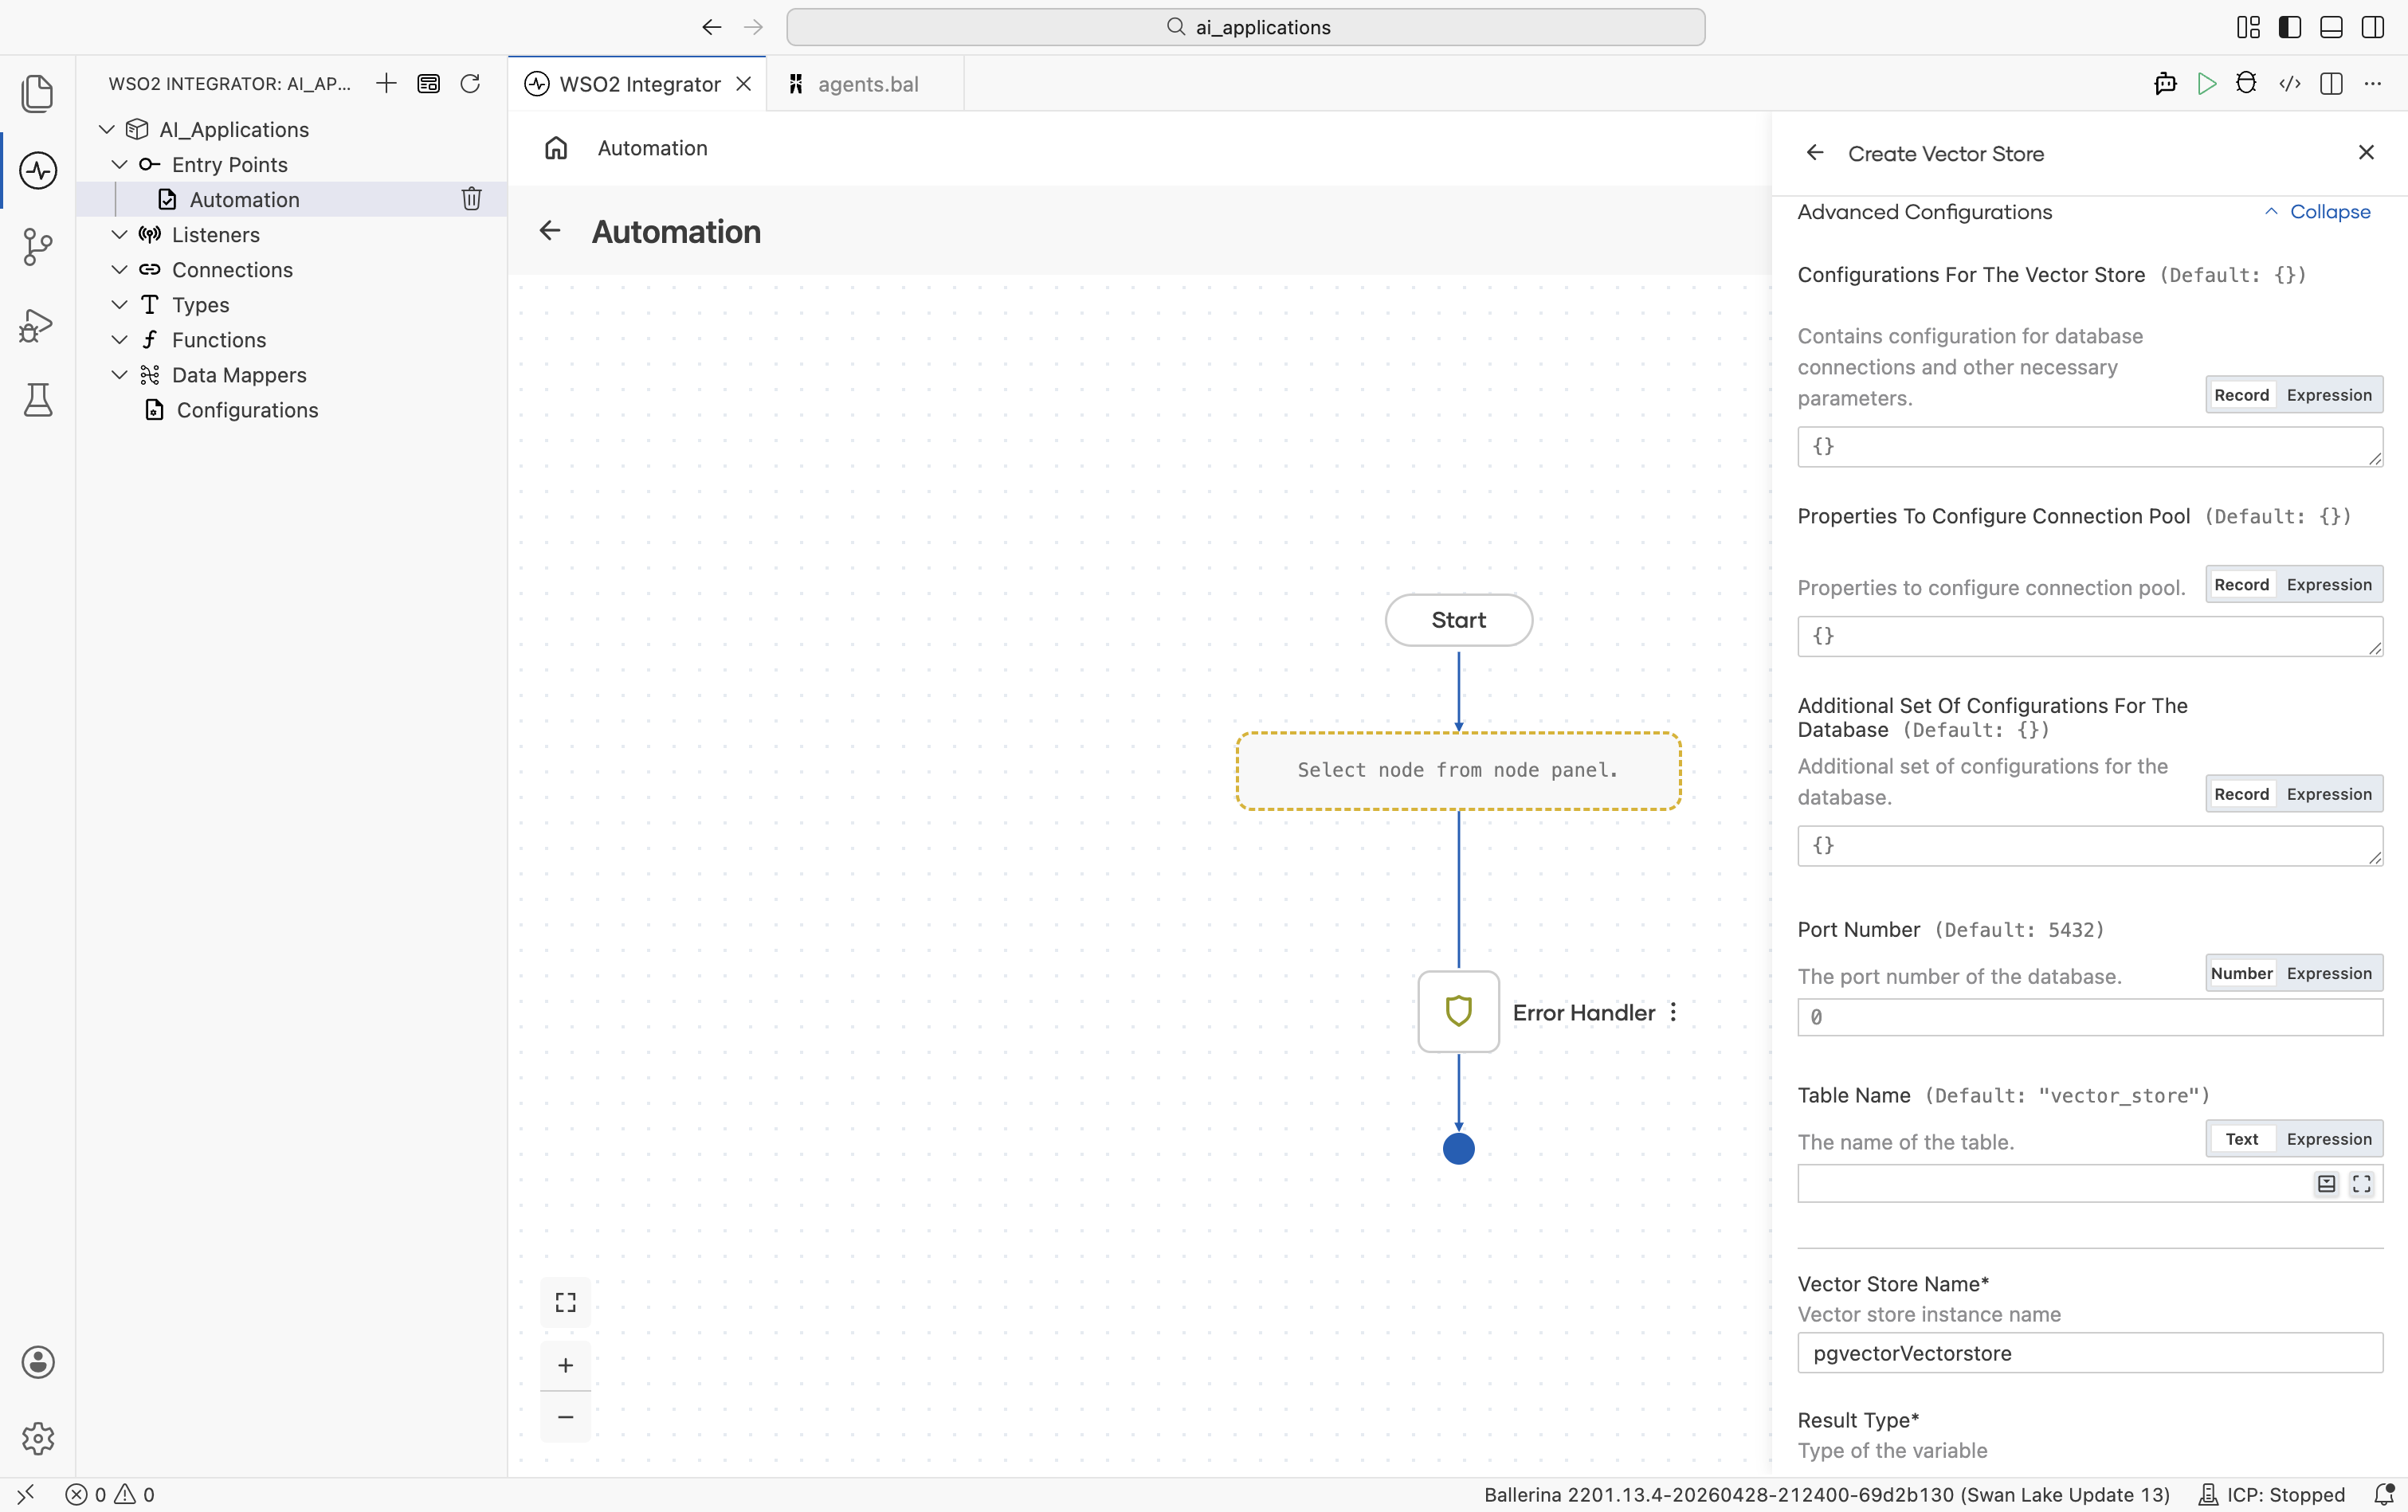Select the Error Handler node
Screen dimensions: 2408x1512
point(1458,1011)
